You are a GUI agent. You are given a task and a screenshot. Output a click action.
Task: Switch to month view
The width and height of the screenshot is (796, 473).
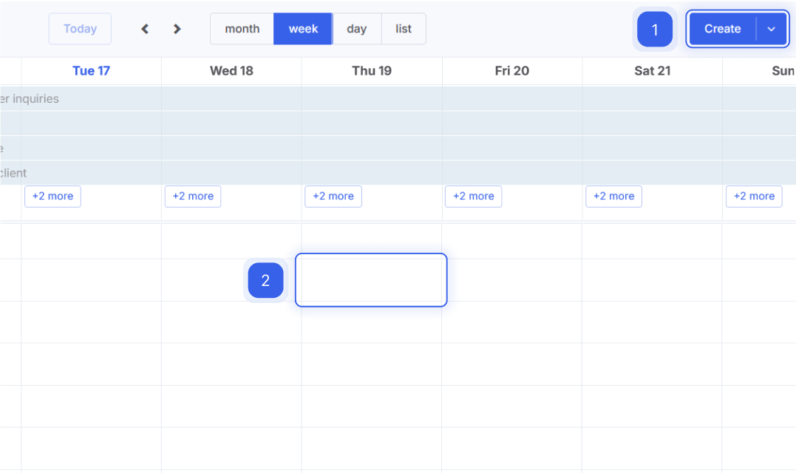[x=242, y=29]
